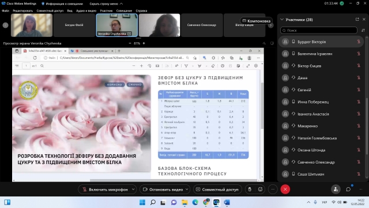369x208 pixels.
Task: Decrease shared screen zoom with minus
Action: point(130,43)
